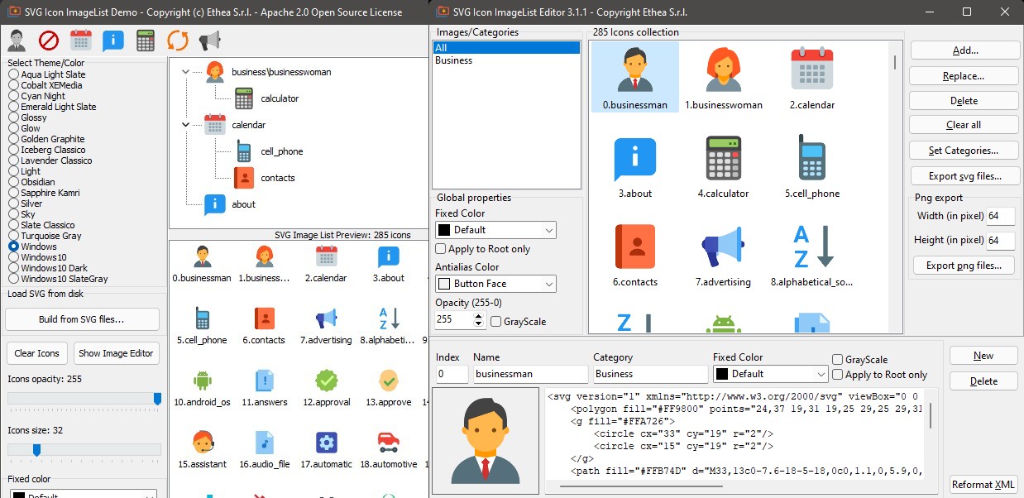
Task: Choose the Obsidian theme
Action: (x=31, y=182)
